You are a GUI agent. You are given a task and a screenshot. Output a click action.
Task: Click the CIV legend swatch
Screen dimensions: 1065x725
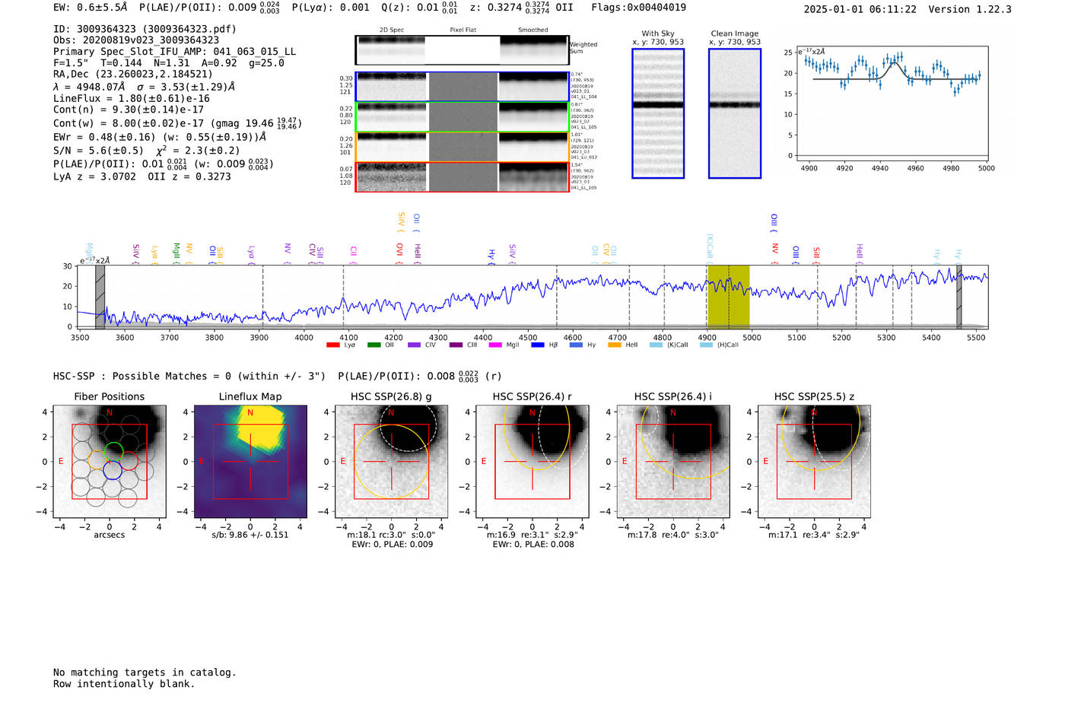coord(414,345)
